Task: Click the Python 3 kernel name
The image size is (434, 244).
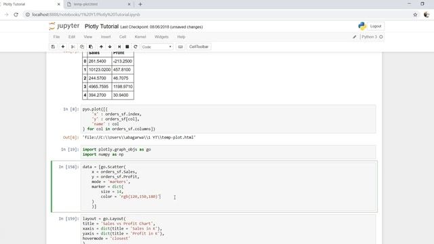Action: tap(369, 37)
